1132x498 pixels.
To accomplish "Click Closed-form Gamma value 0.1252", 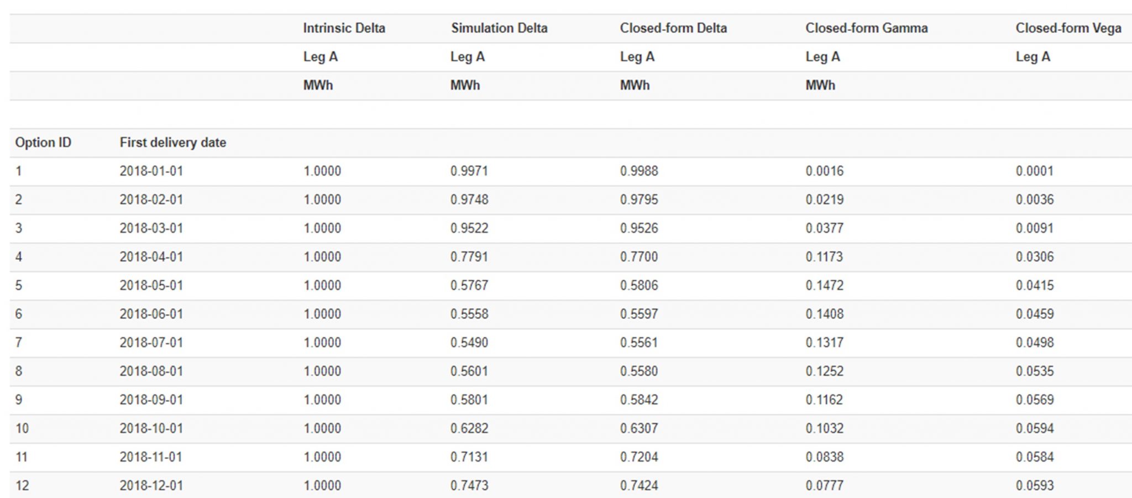I will [x=825, y=371].
